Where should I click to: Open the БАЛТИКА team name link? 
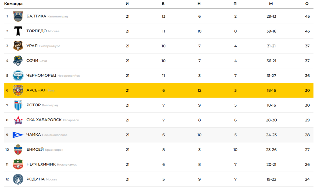pos(36,16)
